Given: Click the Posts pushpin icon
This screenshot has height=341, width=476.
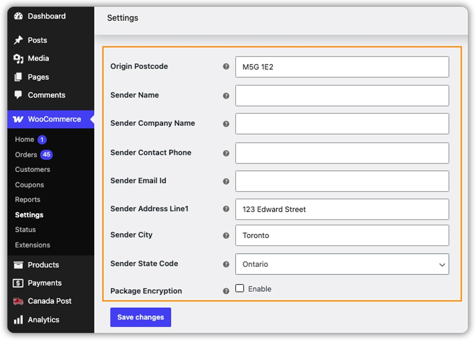Looking at the screenshot, I should 18,40.
